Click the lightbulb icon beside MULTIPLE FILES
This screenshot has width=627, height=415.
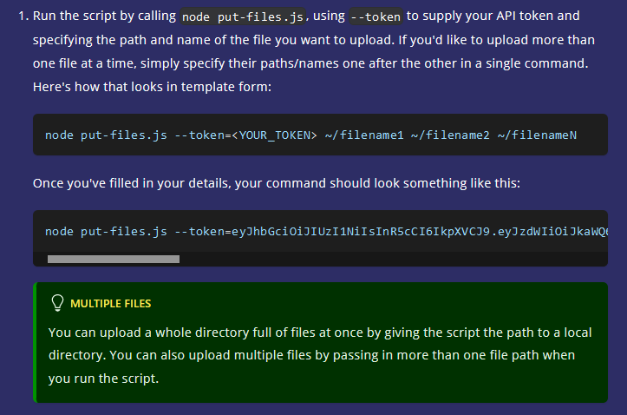(x=58, y=303)
